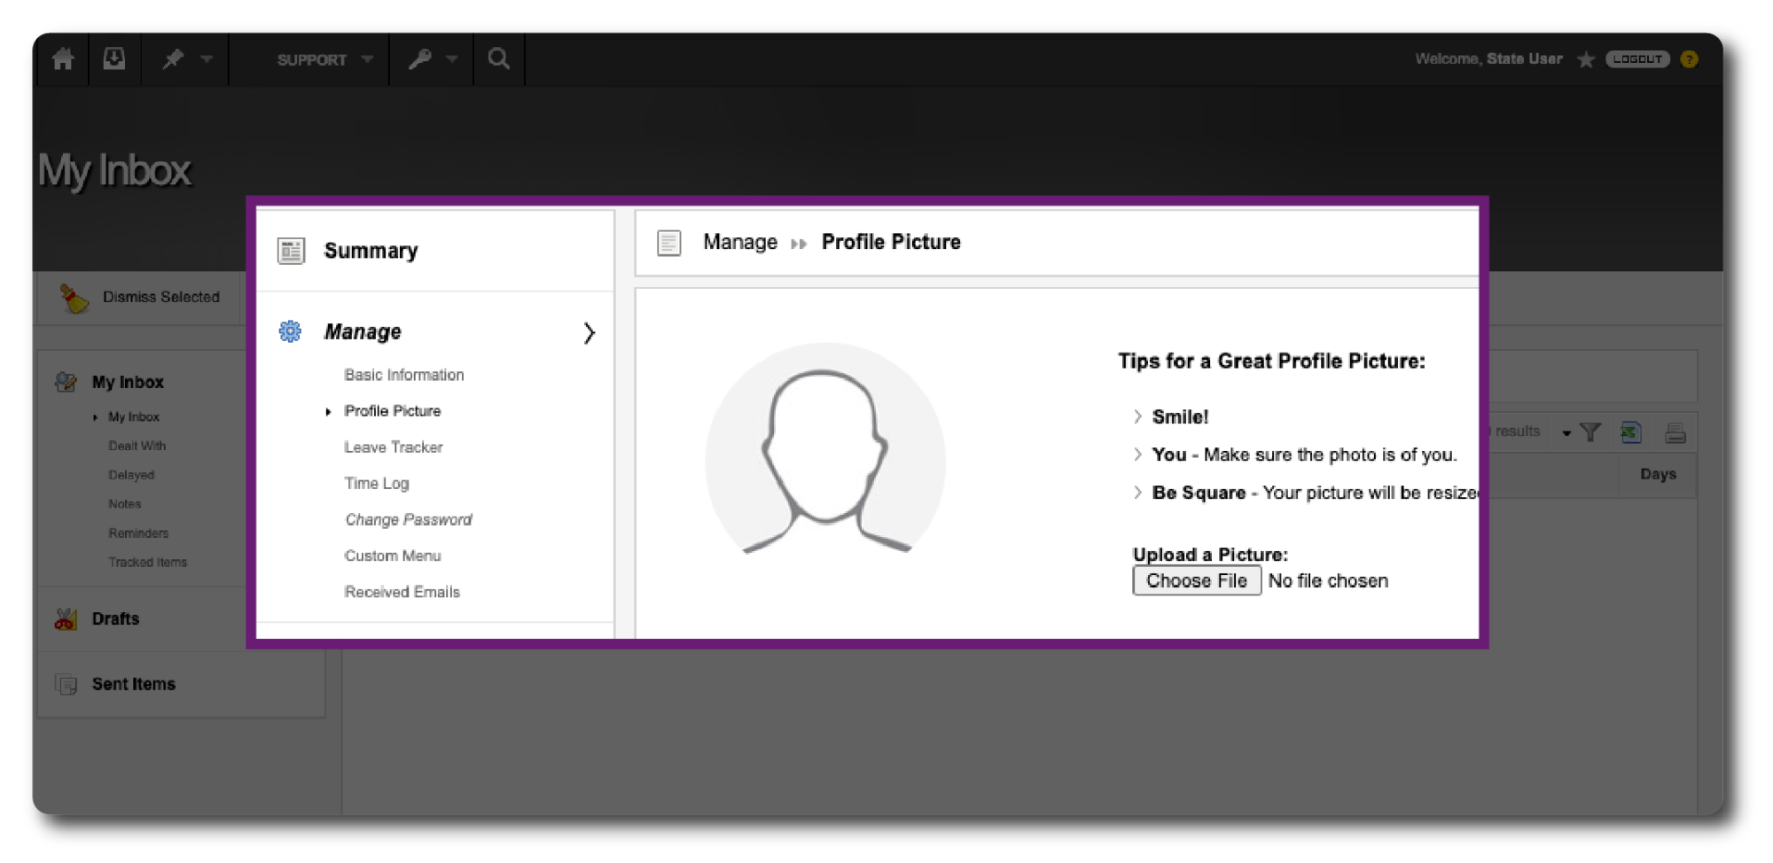Click the filter funnel icon
The height and width of the screenshot is (863, 1773).
[x=1590, y=432]
